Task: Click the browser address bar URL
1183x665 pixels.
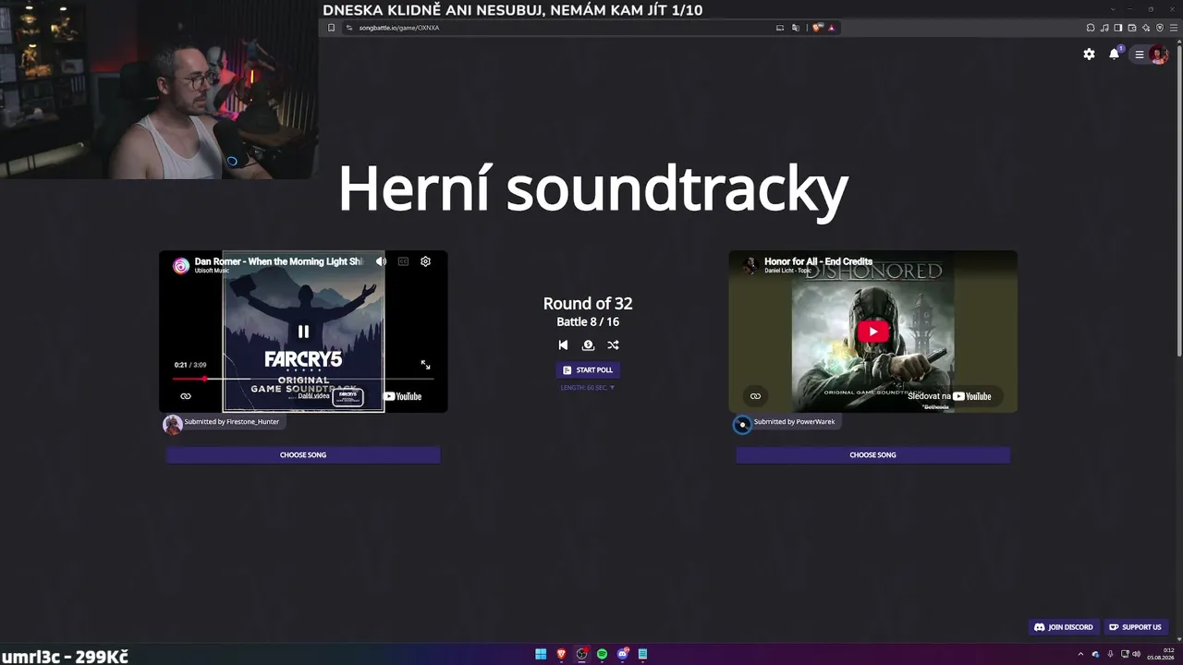Action: coord(399,28)
